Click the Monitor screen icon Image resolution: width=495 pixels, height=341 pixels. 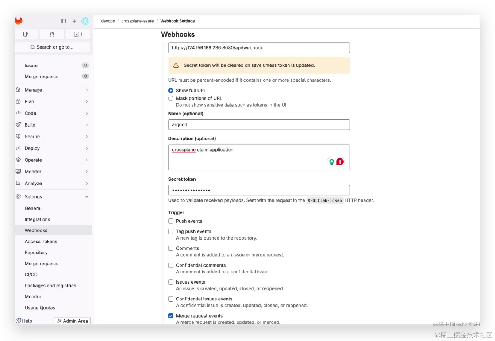pyautogui.click(x=18, y=172)
